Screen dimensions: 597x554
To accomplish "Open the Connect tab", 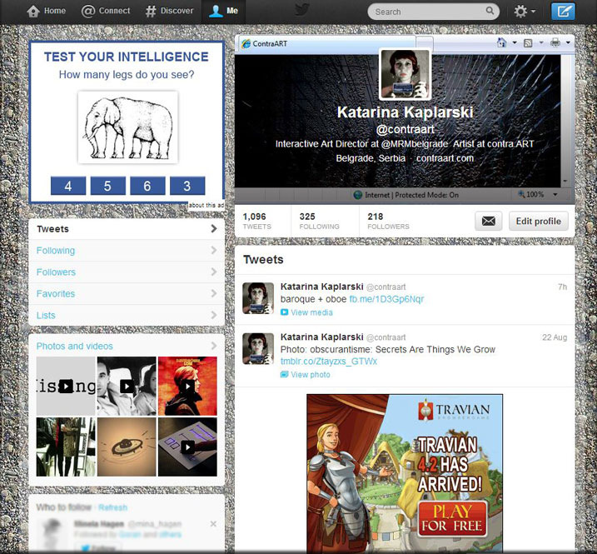I will [x=106, y=11].
